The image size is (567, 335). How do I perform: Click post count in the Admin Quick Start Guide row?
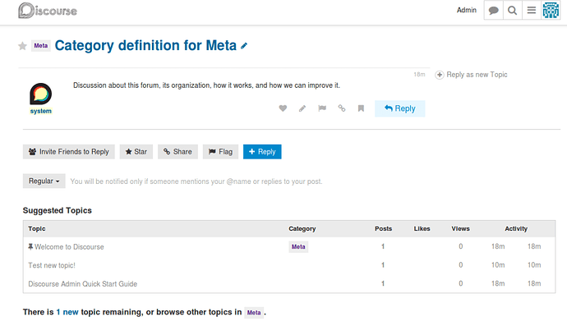coord(383,283)
